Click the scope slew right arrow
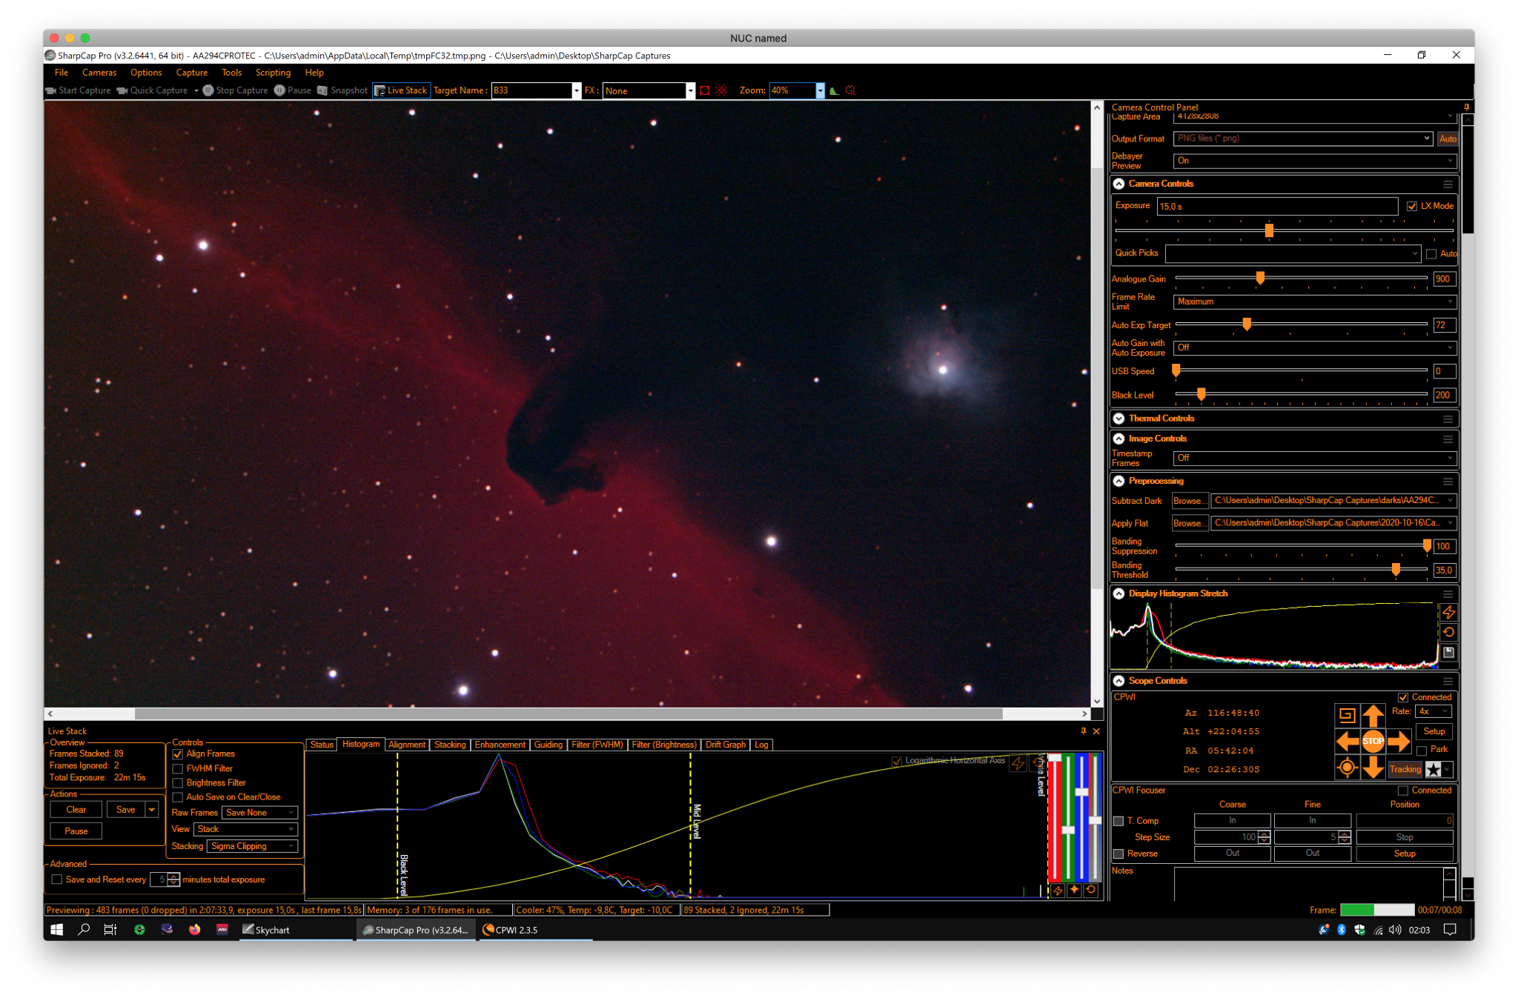1518x998 pixels. click(x=1399, y=741)
